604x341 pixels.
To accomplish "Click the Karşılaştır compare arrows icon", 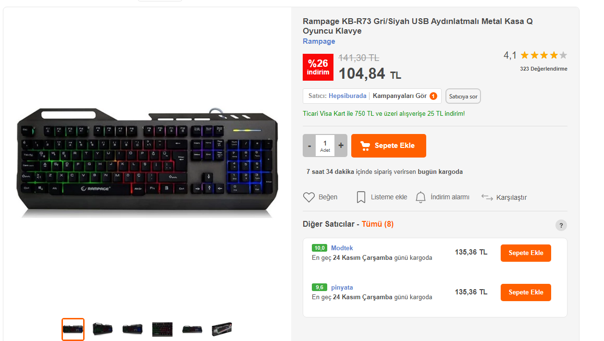I will coord(487,197).
